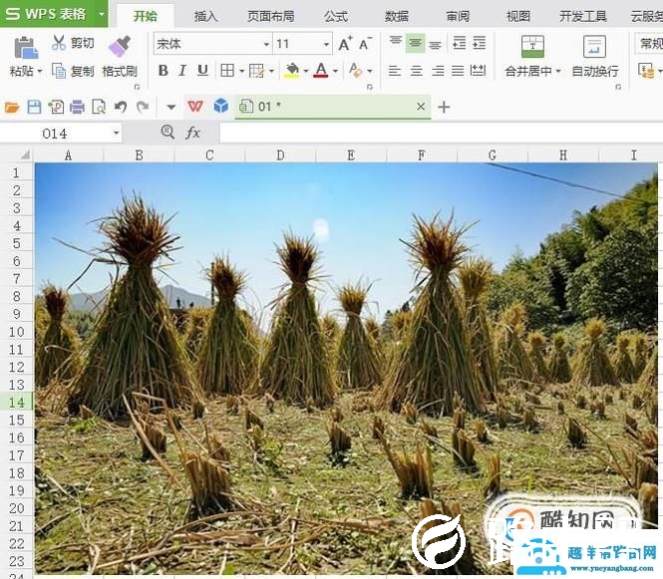
Task: Open the WPS 表格 application menu
Action: [x=54, y=14]
